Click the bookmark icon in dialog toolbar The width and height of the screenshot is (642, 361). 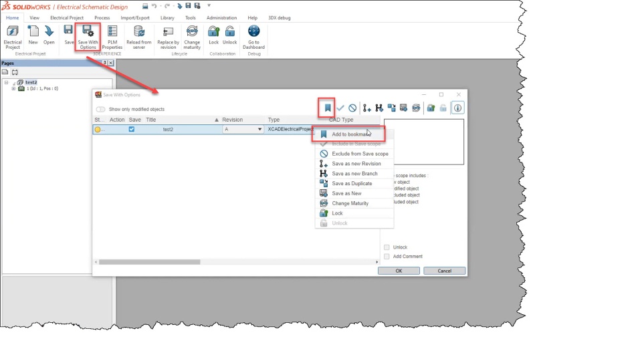coord(328,108)
